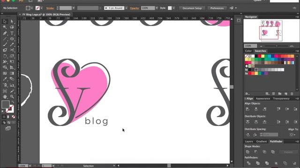This screenshot has height=168, width=300.
Task: Click the Swatches panel delete trash icon
Action: tap(292, 94)
